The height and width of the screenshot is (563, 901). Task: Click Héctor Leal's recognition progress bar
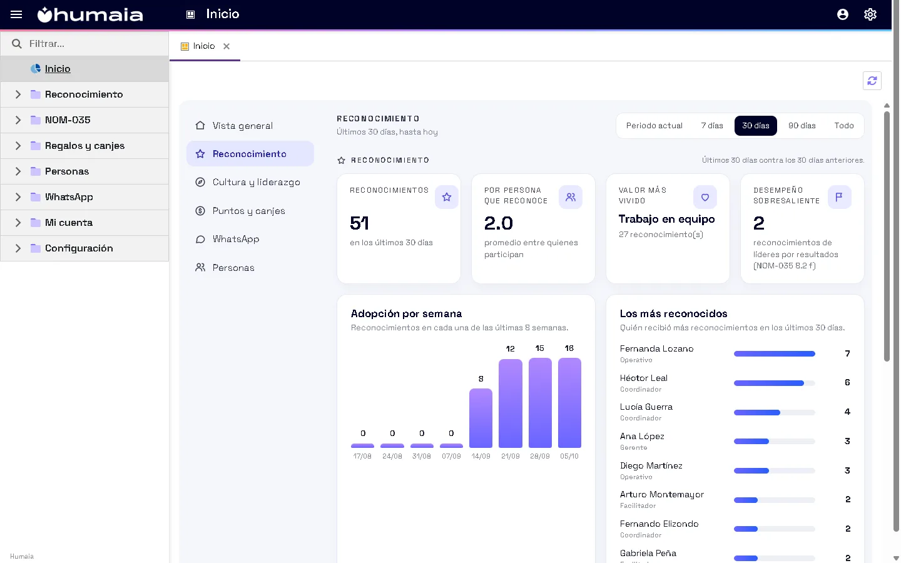775,383
